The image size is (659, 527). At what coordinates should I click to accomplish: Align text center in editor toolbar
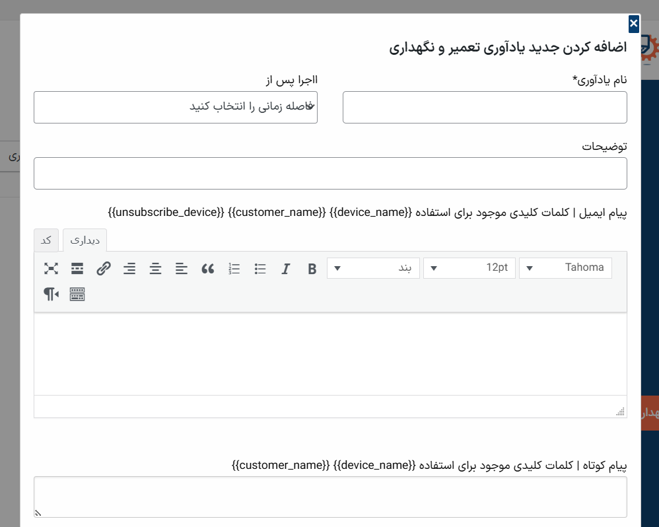click(155, 269)
